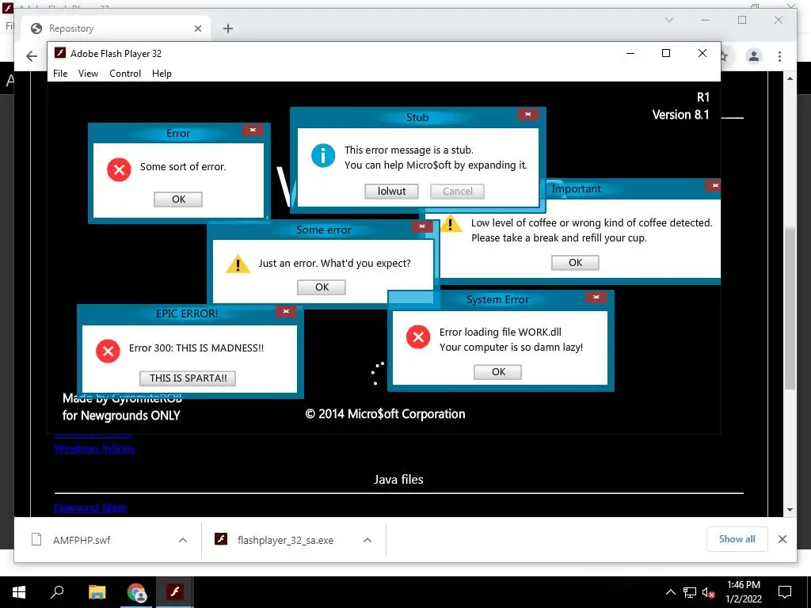Open the clock showing 1:46 PM
Image resolution: width=811 pixels, height=608 pixels.
pos(744,592)
